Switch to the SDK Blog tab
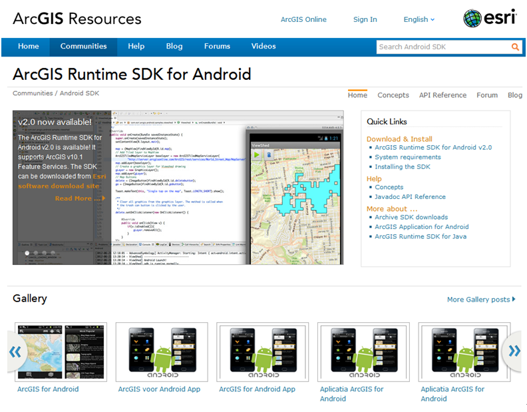Image resolution: width=527 pixels, height=412 pixels. (515, 95)
